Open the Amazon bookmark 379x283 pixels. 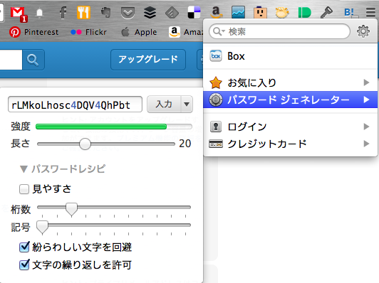pyautogui.click(x=186, y=32)
